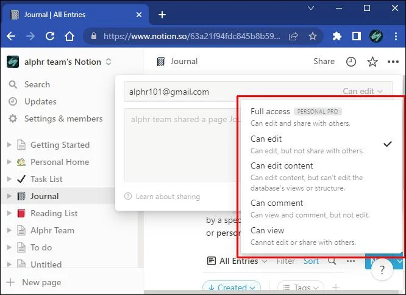Open the To do page
The image size is (406, 295).
point(41,247)
